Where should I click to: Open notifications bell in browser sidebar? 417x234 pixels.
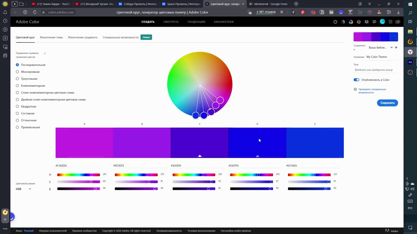(x=5, y=12)
